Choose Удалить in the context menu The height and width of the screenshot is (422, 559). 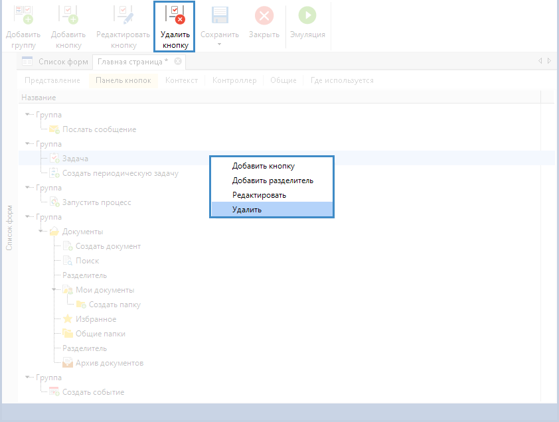point(247,210)
